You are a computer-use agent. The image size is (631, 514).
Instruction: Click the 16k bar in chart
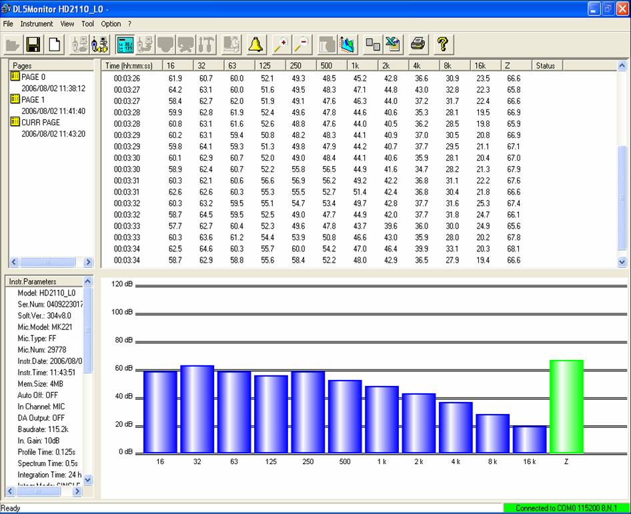(530, 439)
